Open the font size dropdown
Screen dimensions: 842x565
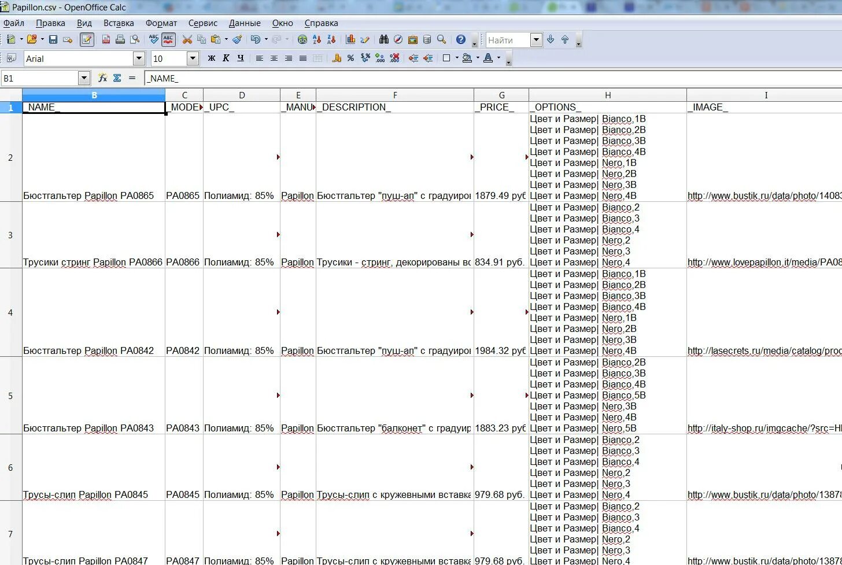click(x=193, y=58)
